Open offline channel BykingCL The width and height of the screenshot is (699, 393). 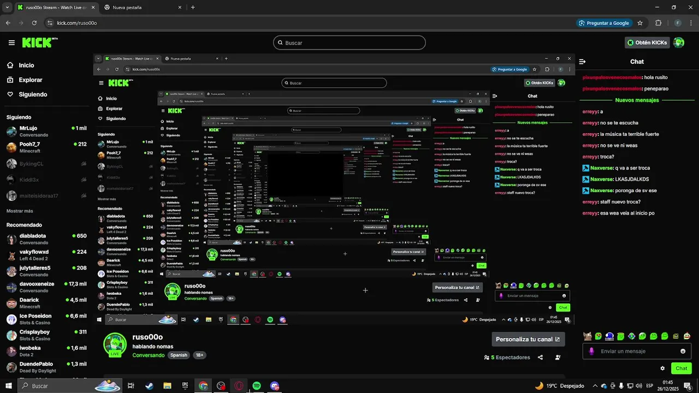point(46,164)
